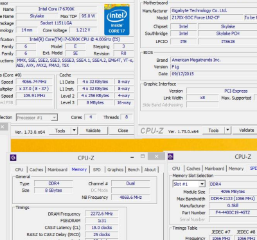Click CPU-Z app icon in Memory window title bar
Viewport: 257px width, 240px height.
(13, 158)
